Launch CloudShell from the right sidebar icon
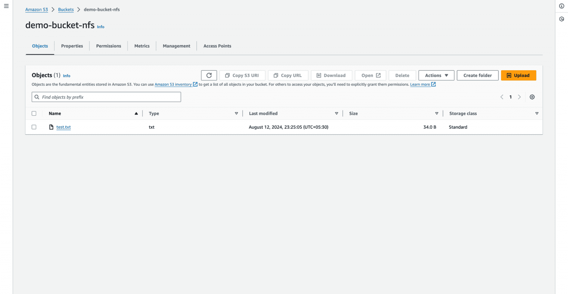 coord(561,18)
